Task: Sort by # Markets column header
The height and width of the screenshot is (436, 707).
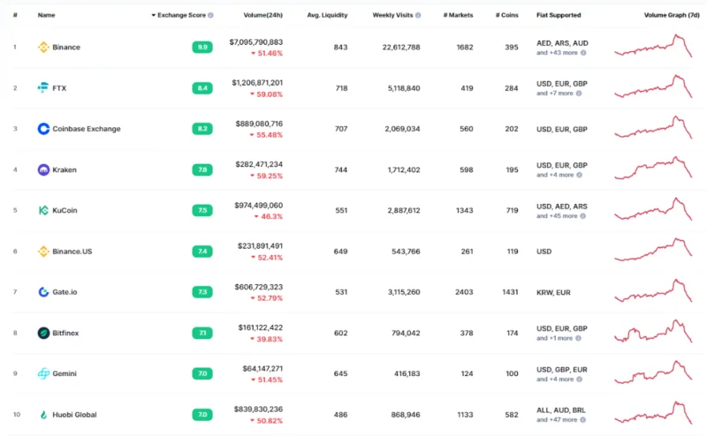Action: tap(458, 15)
